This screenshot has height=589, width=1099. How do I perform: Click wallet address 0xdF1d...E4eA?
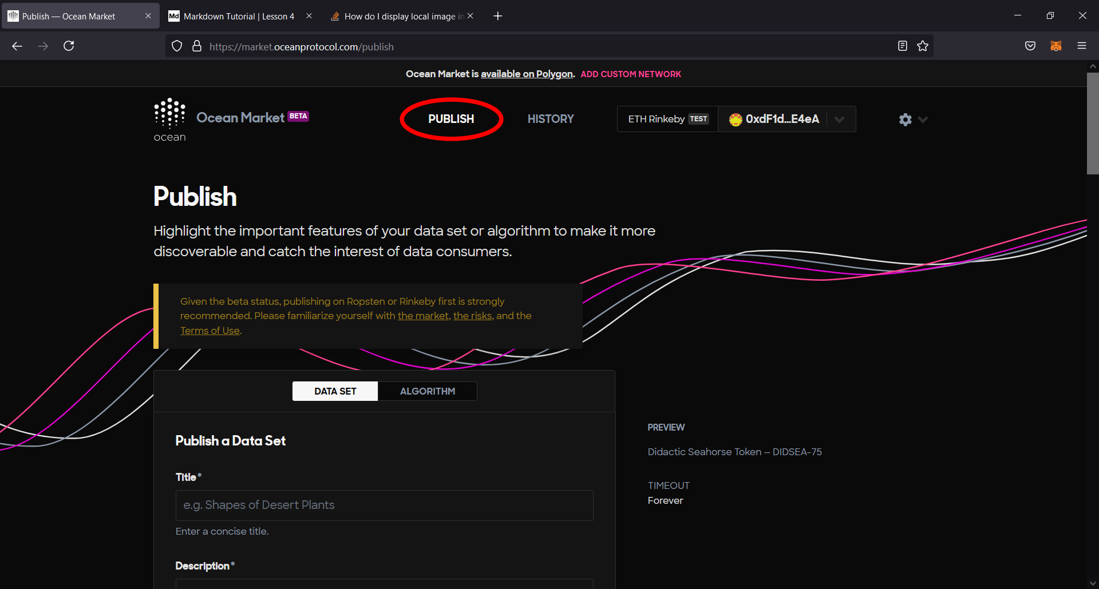pos(782,119)
